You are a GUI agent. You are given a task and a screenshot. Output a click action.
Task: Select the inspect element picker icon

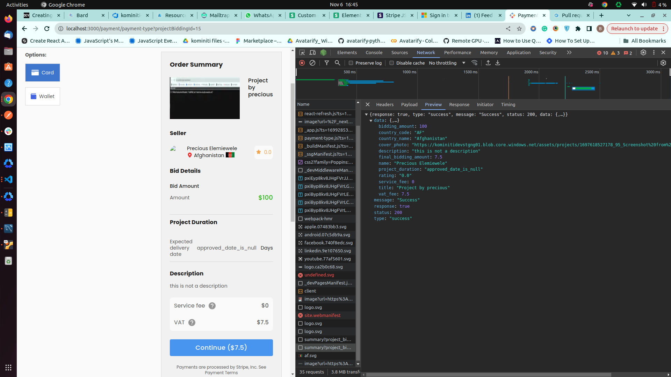[302, 52]
